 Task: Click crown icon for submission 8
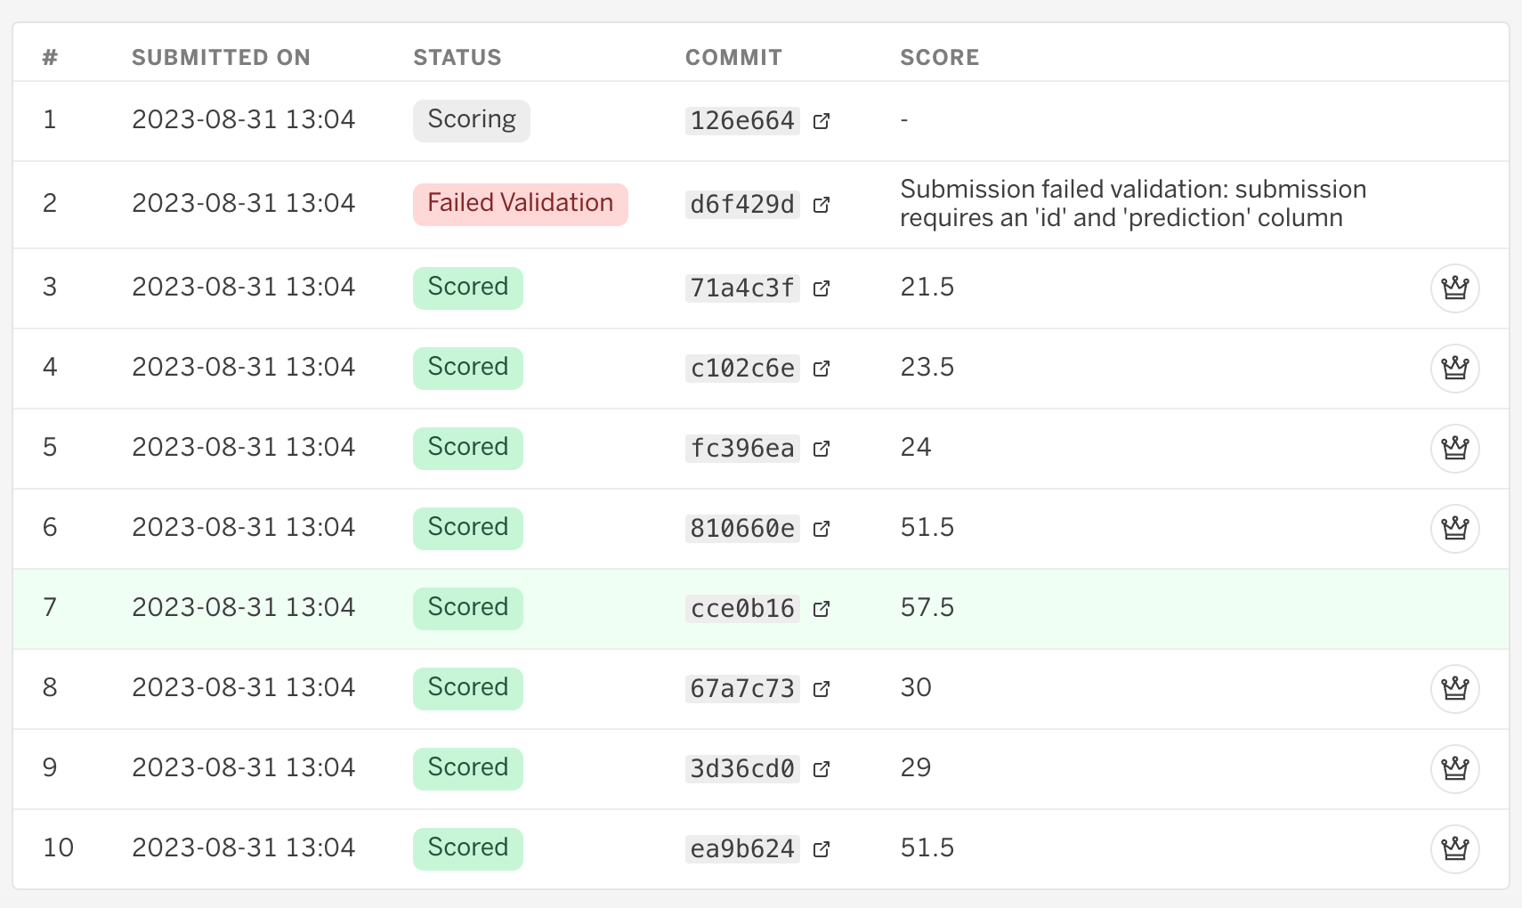(x=1454, y=689)
